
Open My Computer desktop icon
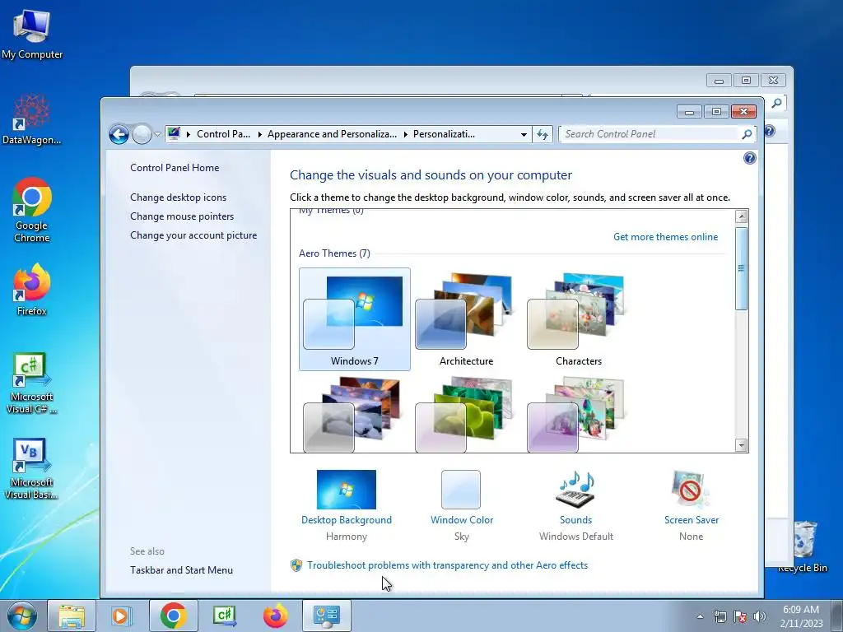(32, 35)
